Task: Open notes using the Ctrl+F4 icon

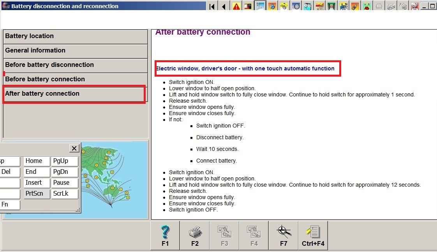Action: click(x=313, y=236)
